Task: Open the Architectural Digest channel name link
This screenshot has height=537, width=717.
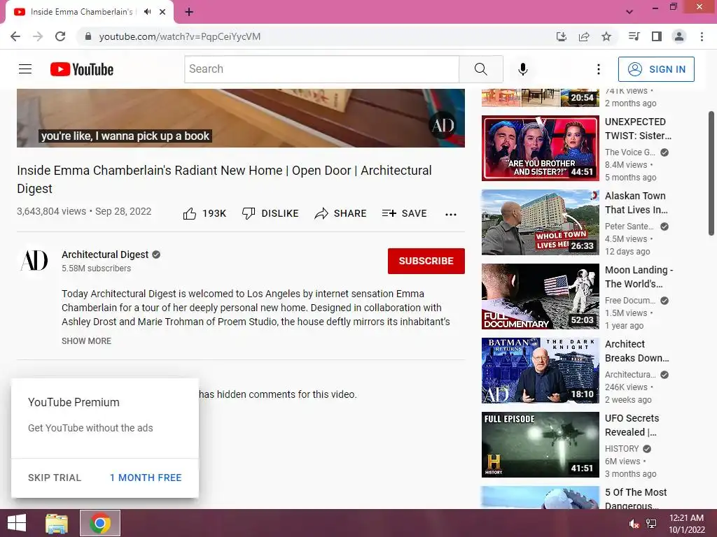Action: [105, 255]
